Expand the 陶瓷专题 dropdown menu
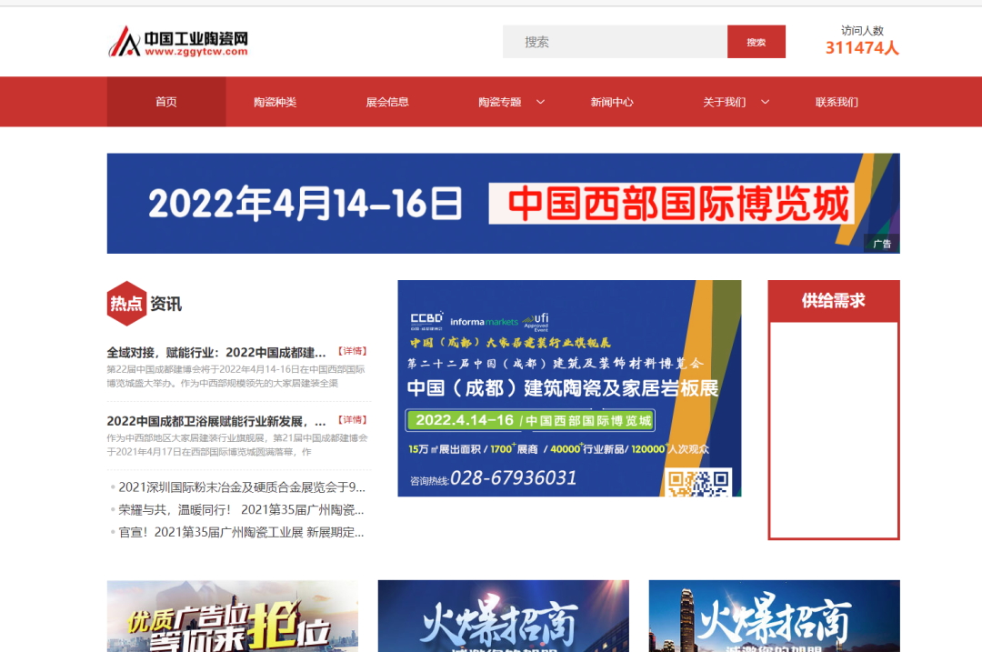 coord(510,102)
